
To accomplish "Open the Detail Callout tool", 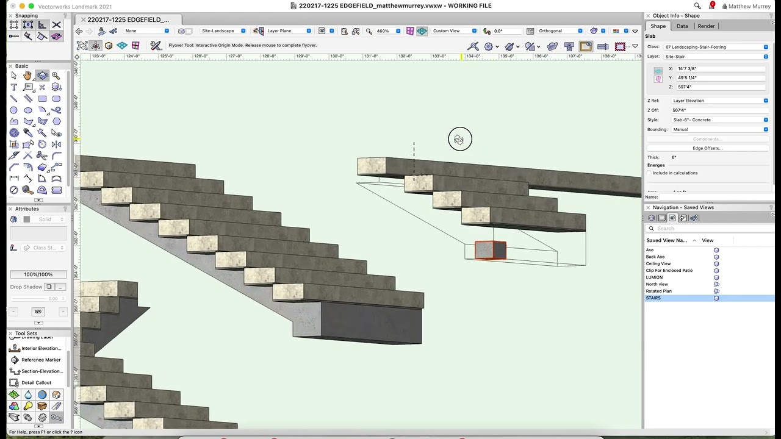I will click(37, 383).
